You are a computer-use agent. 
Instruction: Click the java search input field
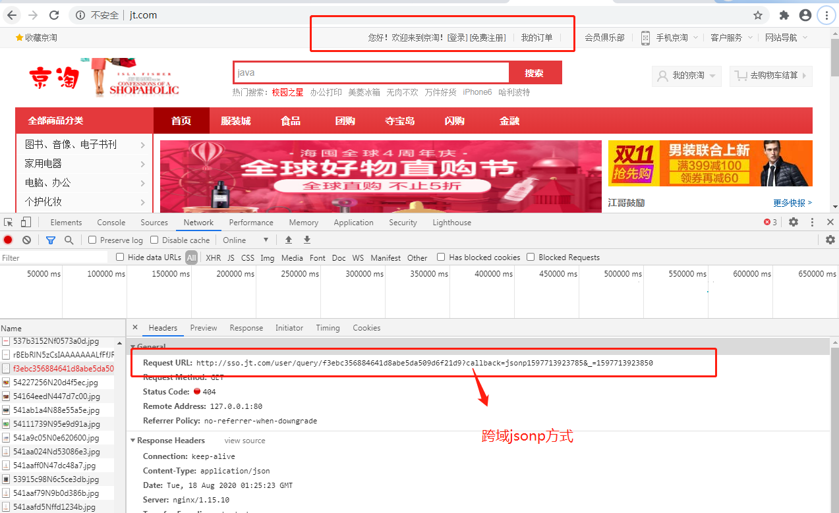coord(370,72)
